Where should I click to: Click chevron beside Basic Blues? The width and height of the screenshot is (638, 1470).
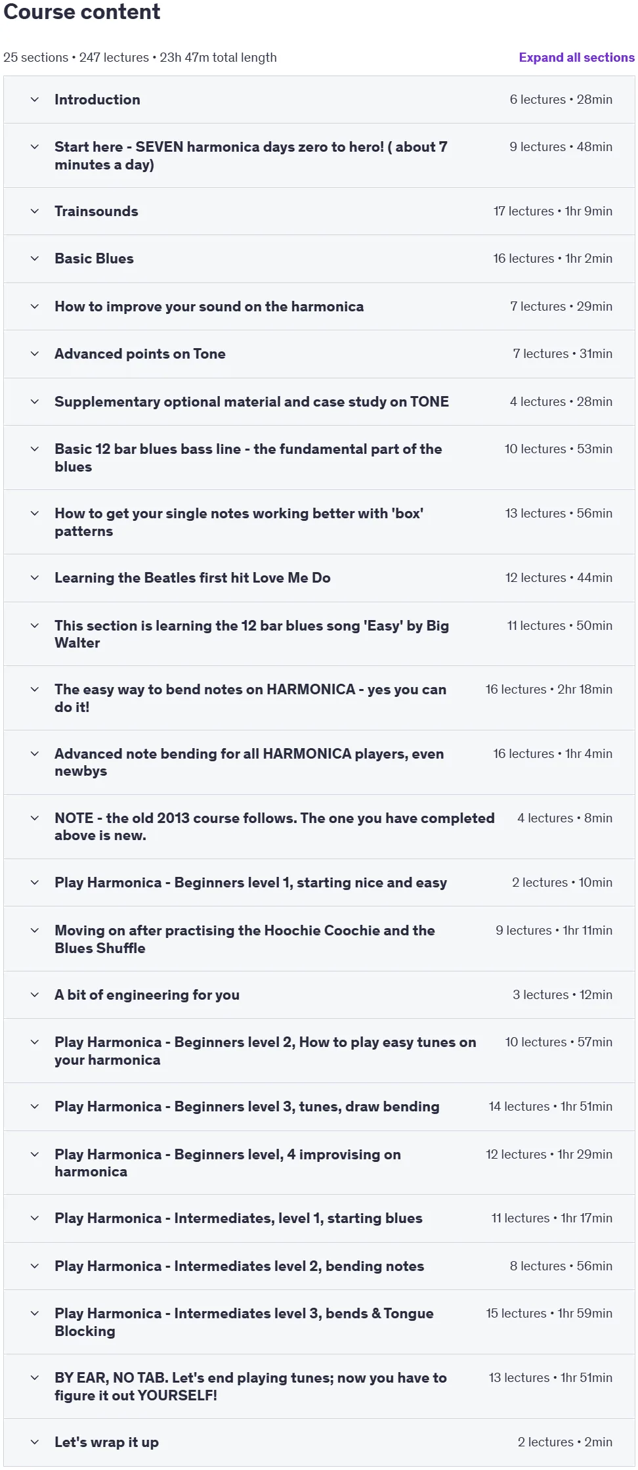tap(35, 259)
